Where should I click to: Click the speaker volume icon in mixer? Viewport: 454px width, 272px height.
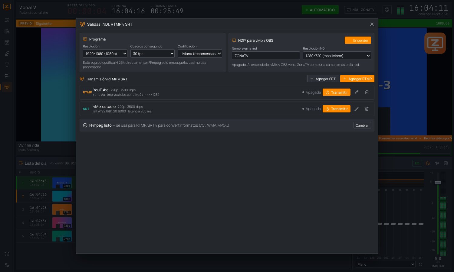tap(437, 163)
